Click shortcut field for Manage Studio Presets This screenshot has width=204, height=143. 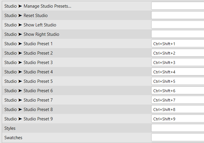[178, 6]
